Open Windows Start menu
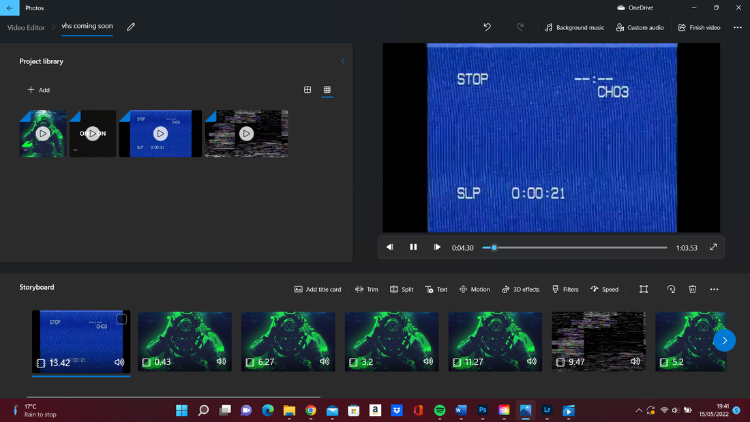Screen dimensions: 750x422 182,410
